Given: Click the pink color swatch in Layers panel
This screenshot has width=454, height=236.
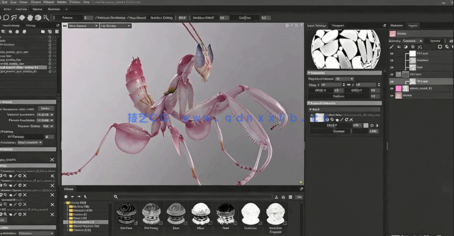Looking at the screenshot, I should [399, 88].
